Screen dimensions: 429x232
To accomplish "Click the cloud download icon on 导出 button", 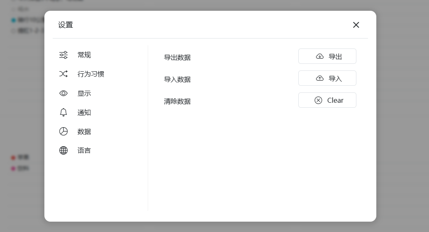I will (320, 56).
